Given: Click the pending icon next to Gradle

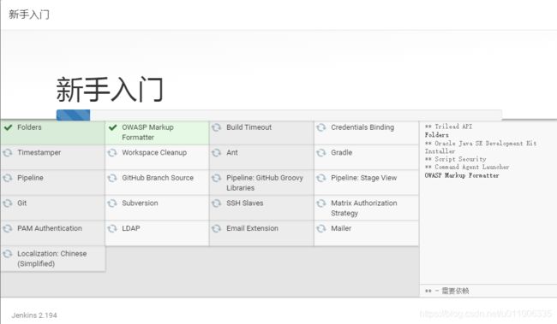Looking at the screenshot, I should click(x=321, y=153).
